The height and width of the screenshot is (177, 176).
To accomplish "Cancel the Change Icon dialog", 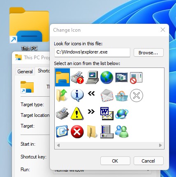I will 148,161.
